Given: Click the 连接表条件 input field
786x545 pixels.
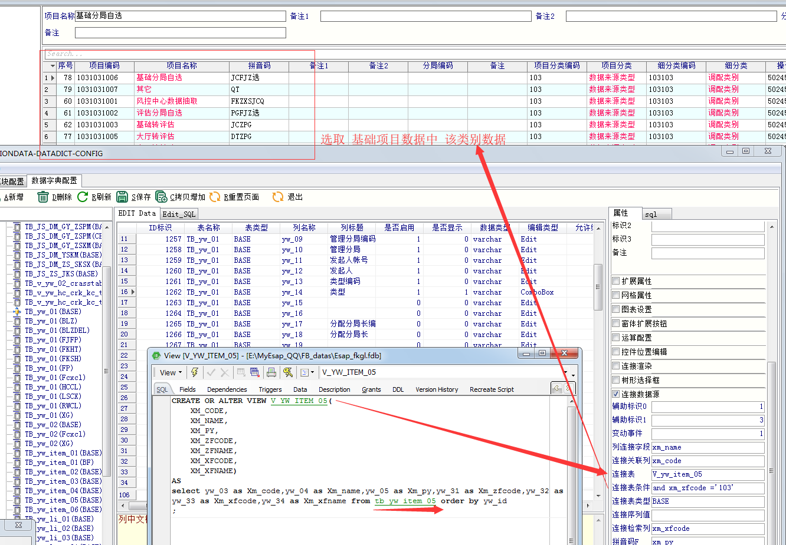Looking at the screenshot, I should [708, 488].
